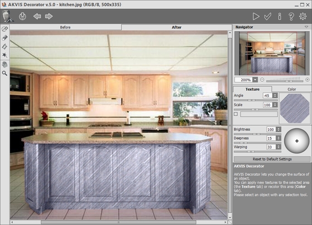Click the octagonal texture preview

295,109
